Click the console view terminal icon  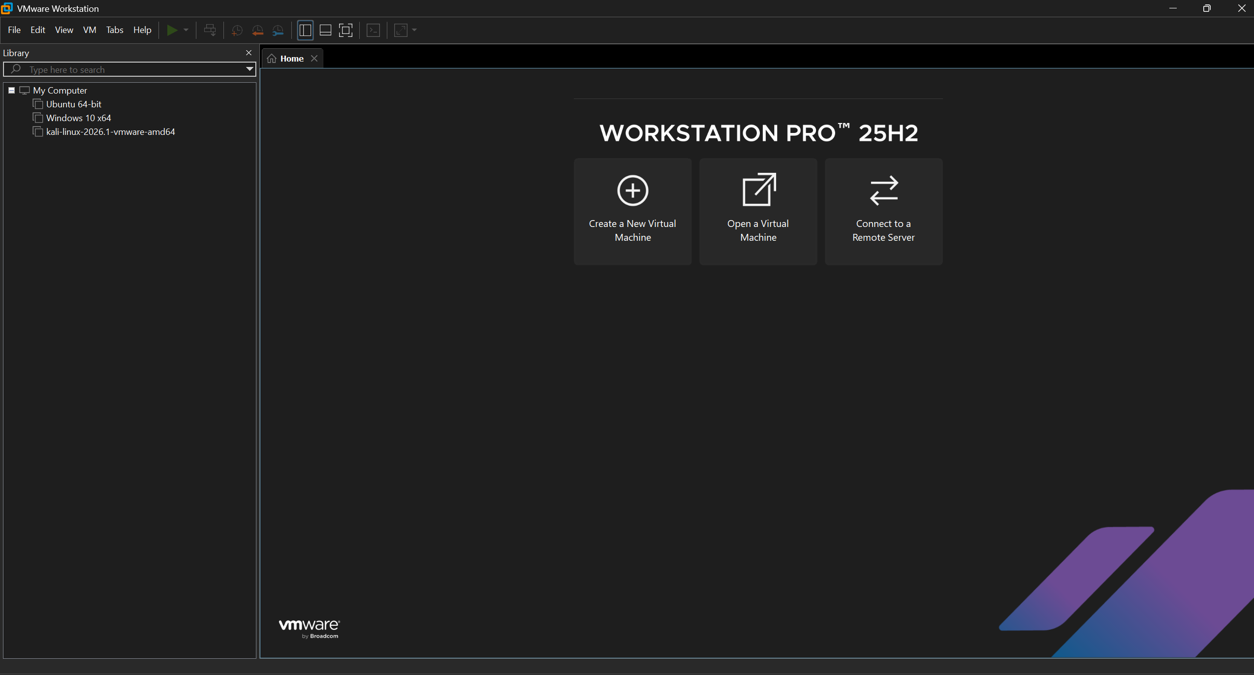374,30
